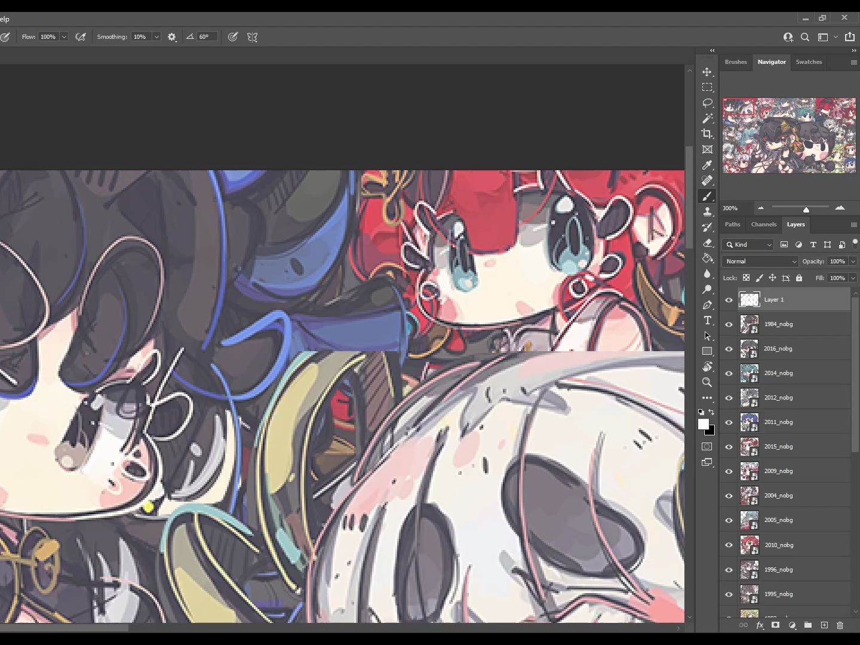860x645 pixels.
Task: Select the Eraser tool
Action: 707,243
